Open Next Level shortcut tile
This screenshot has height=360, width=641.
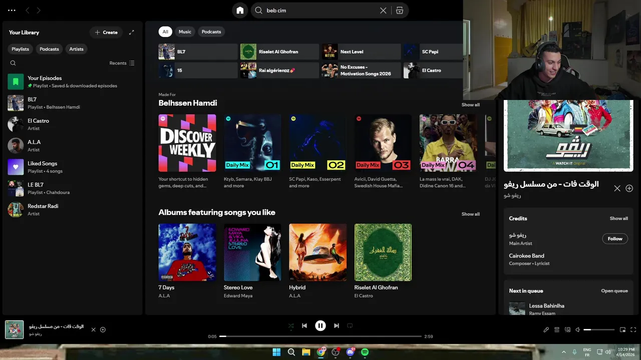tap(361, 51)
